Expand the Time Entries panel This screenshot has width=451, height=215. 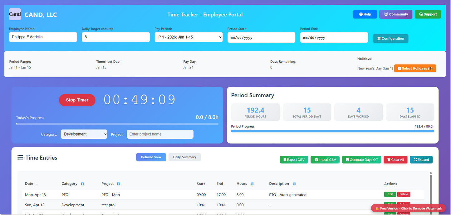[x=421, y=160]
